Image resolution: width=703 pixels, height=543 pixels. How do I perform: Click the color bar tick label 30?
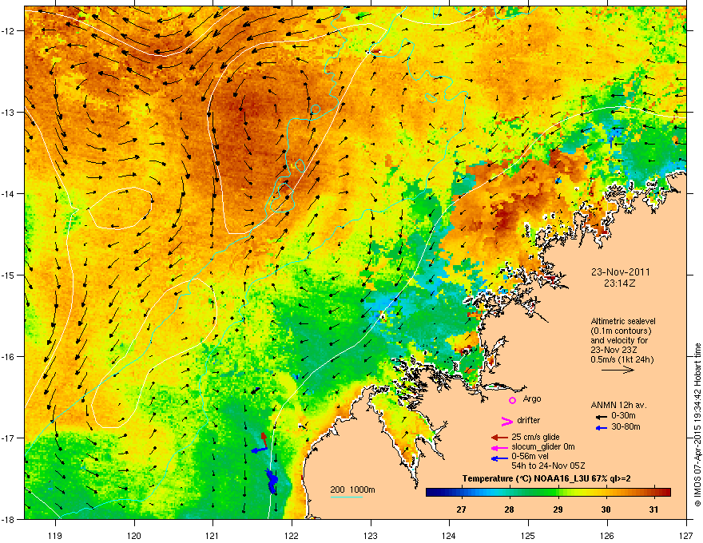click(606, 509)
